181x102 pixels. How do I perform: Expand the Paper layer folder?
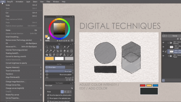point(168,56)
